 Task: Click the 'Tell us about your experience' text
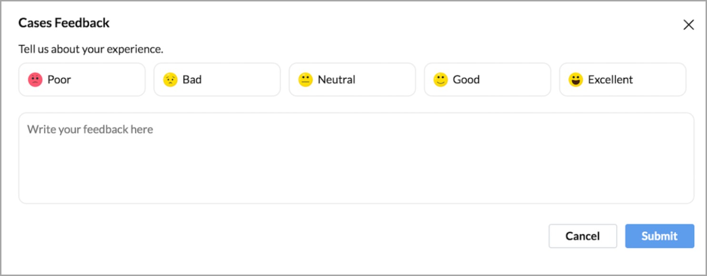(90, 49)
